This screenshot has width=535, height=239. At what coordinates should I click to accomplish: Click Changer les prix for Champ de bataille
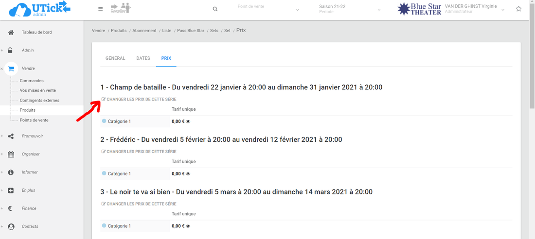tap(139, 99)
